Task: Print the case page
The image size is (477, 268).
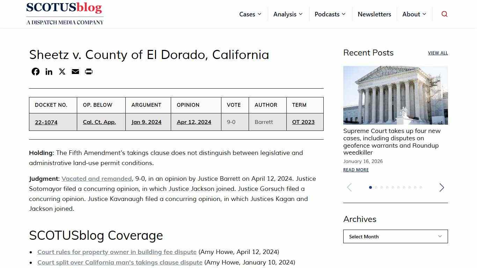Action: (88, 72)
